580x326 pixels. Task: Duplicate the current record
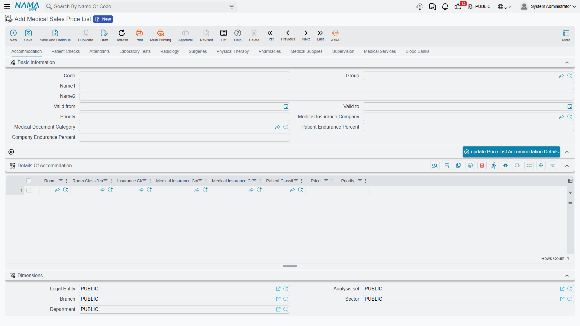85,35
